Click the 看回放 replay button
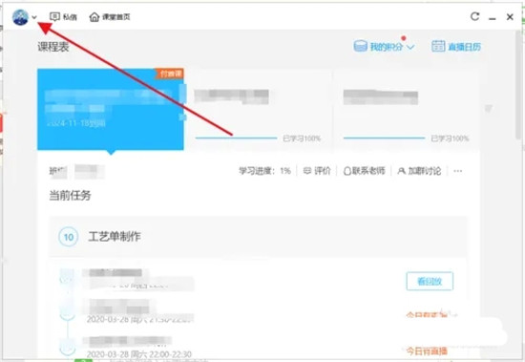The width and height of the screenshot is (525, 362). pyautogui.click(x=430, y=281)
